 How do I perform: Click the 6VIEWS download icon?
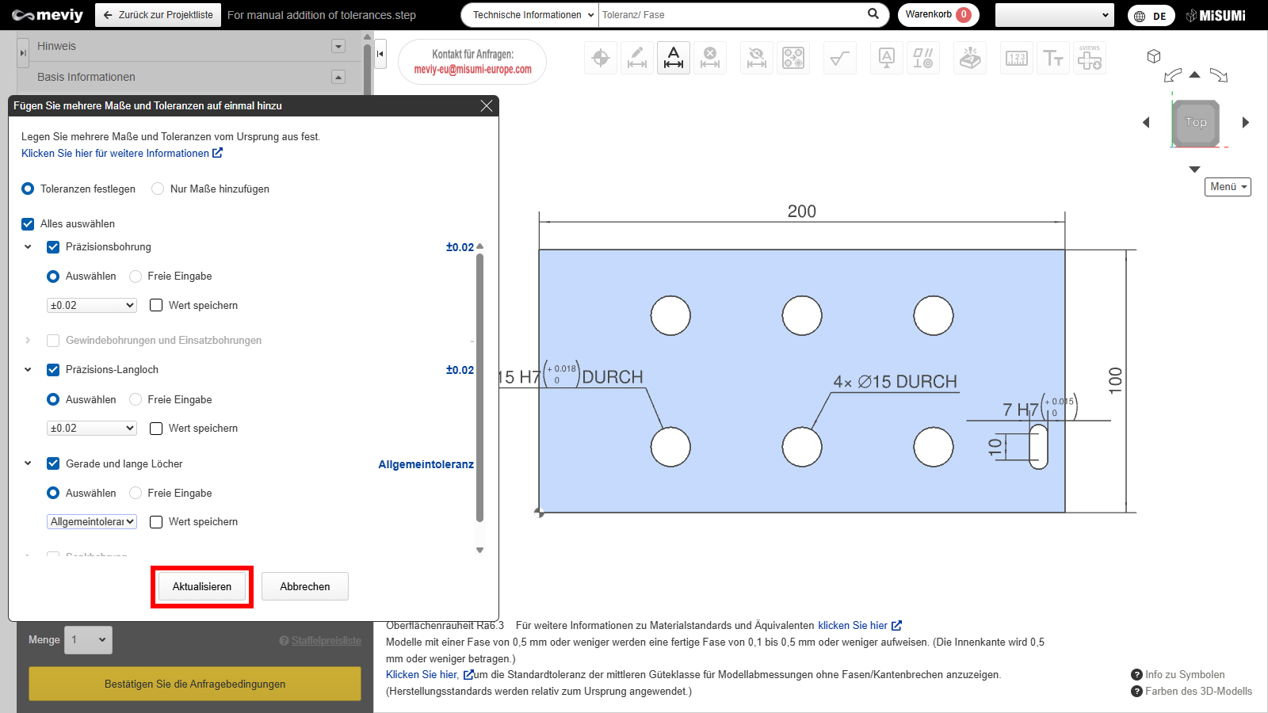(1090, 58)
